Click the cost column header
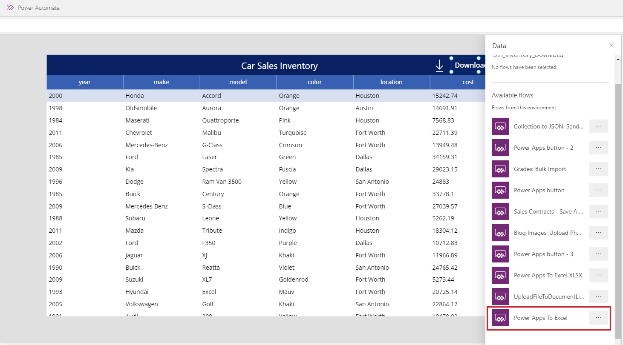This screenshot has width=623, height=345. [x=468, y=82]
